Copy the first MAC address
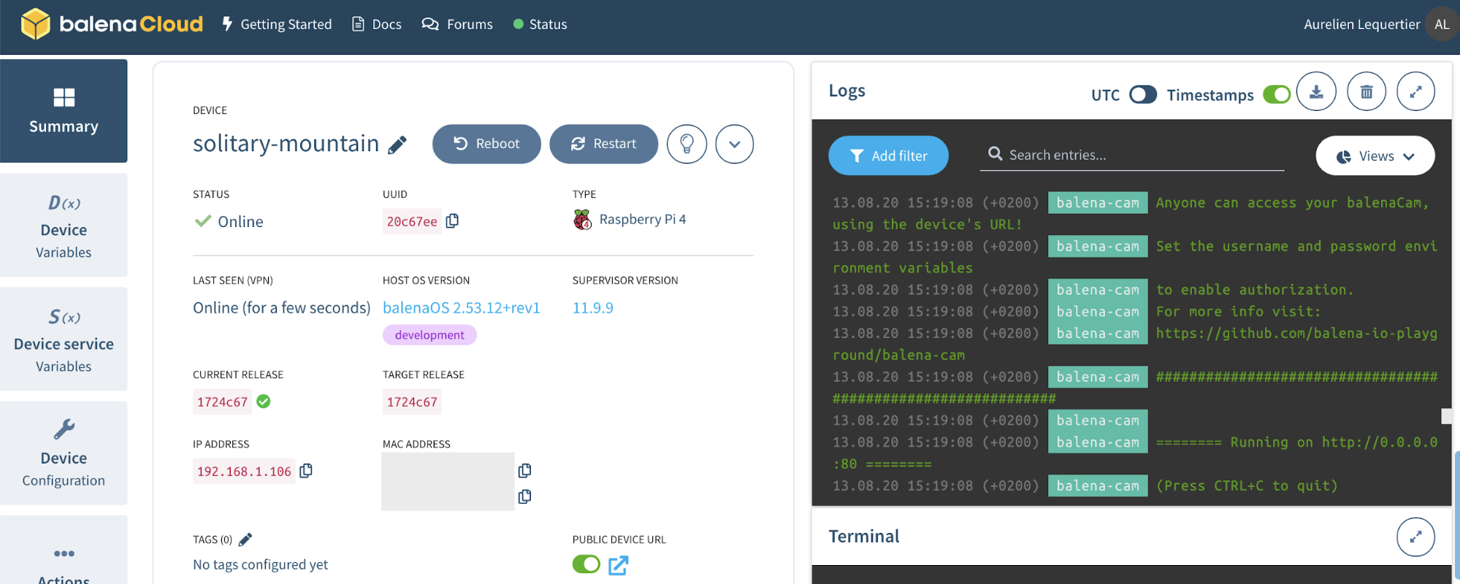Screen dimensions: 1460x584 [524, 471]
